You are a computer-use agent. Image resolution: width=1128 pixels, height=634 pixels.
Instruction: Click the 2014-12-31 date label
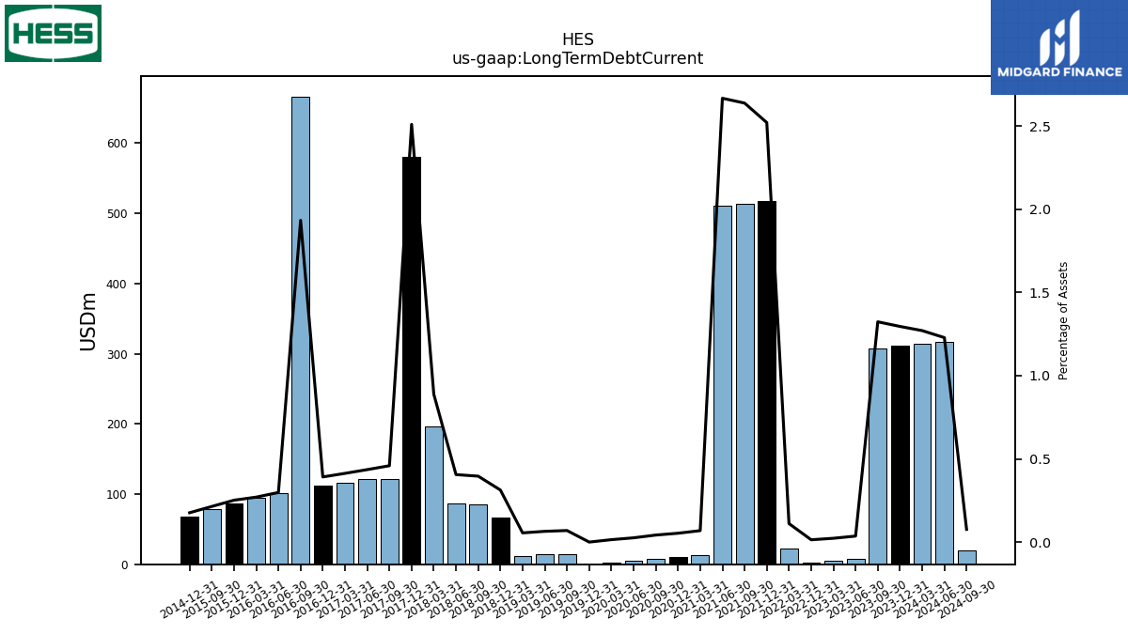tap(190, 599)
